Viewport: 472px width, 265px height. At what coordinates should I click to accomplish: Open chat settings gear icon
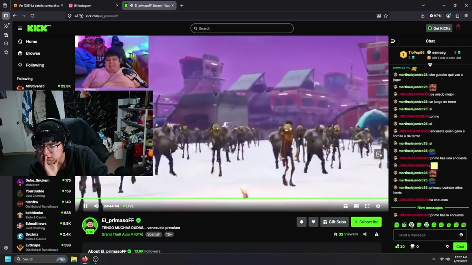pyautogui.click(x=447, y=247)
